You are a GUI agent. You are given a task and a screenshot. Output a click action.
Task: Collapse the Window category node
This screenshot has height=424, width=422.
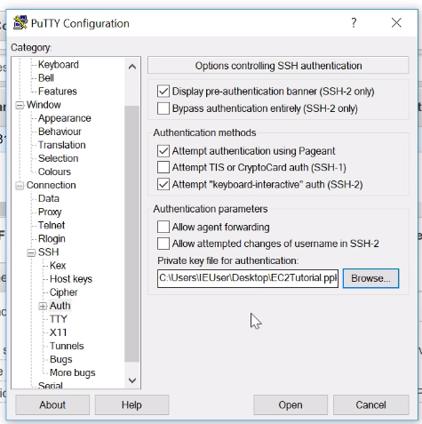click(20, 106)
